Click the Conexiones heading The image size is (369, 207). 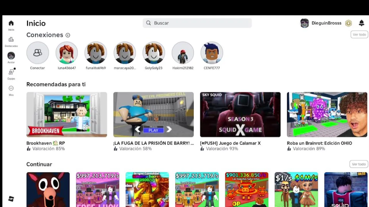click(45, 35)
